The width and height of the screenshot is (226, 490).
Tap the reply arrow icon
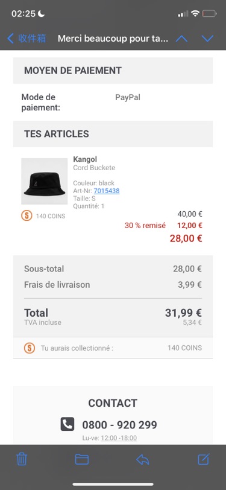click(143, 459)
